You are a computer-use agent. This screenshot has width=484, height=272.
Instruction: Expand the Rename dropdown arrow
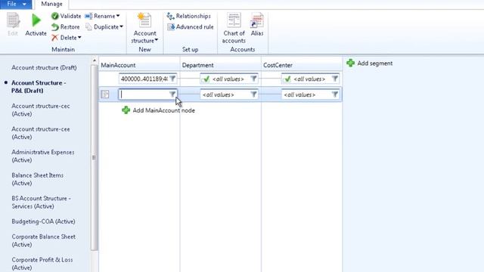click(118, 16)
